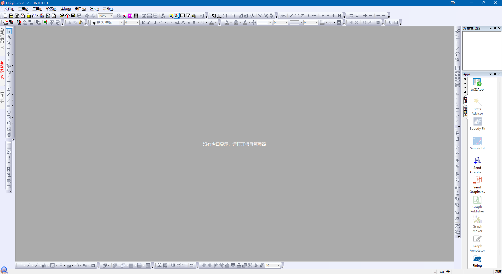Open the 默认:宋体 font dropdown
Screen dimensions: 502x274
coord(121,22)
